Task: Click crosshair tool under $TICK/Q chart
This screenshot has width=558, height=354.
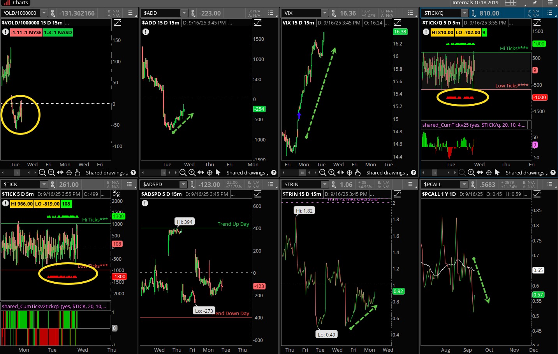Action: [x=489, y=173]
